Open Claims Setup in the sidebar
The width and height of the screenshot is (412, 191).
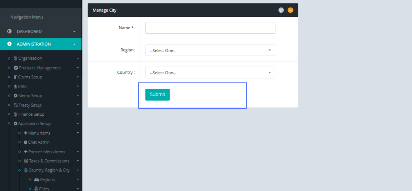click(x=30, y=77)
